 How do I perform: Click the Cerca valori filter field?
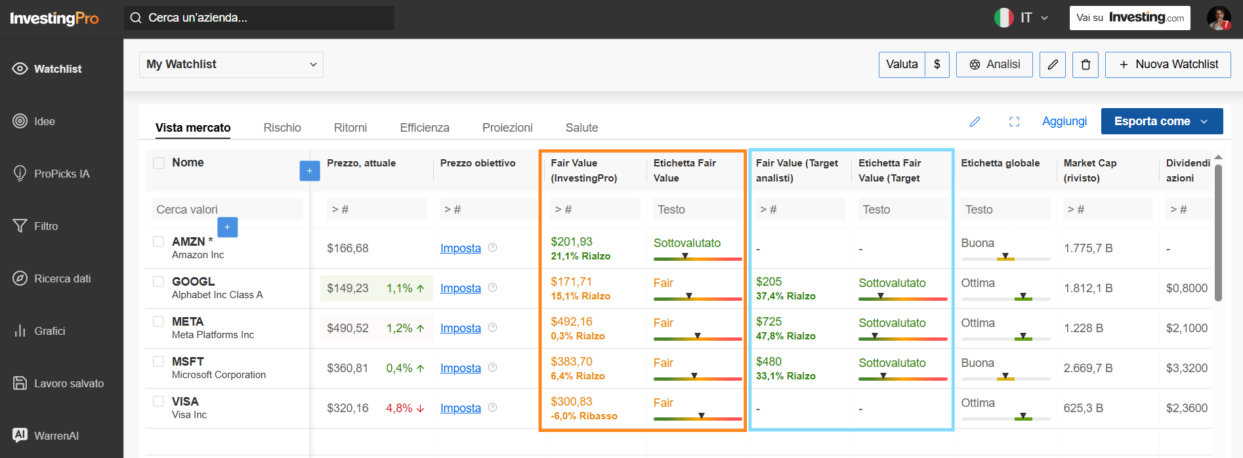(x=227, y=210)
